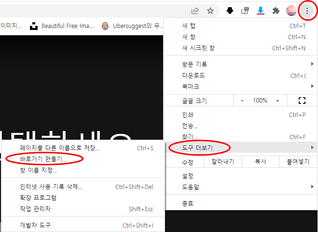The image size is (318, 232).
Task: Select 새 창 menu item
Action: [x=240, y=37]
